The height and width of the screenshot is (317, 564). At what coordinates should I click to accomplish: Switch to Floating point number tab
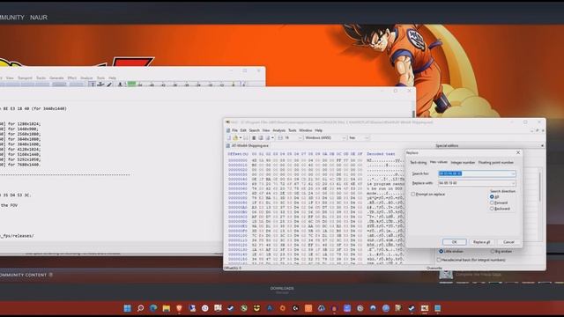pyautogui.click(x=495, y=162)
